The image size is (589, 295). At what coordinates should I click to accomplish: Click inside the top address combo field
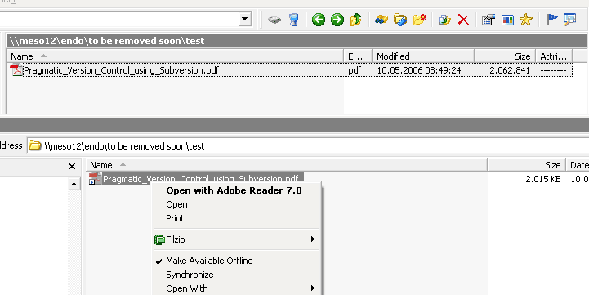(118, 19)
